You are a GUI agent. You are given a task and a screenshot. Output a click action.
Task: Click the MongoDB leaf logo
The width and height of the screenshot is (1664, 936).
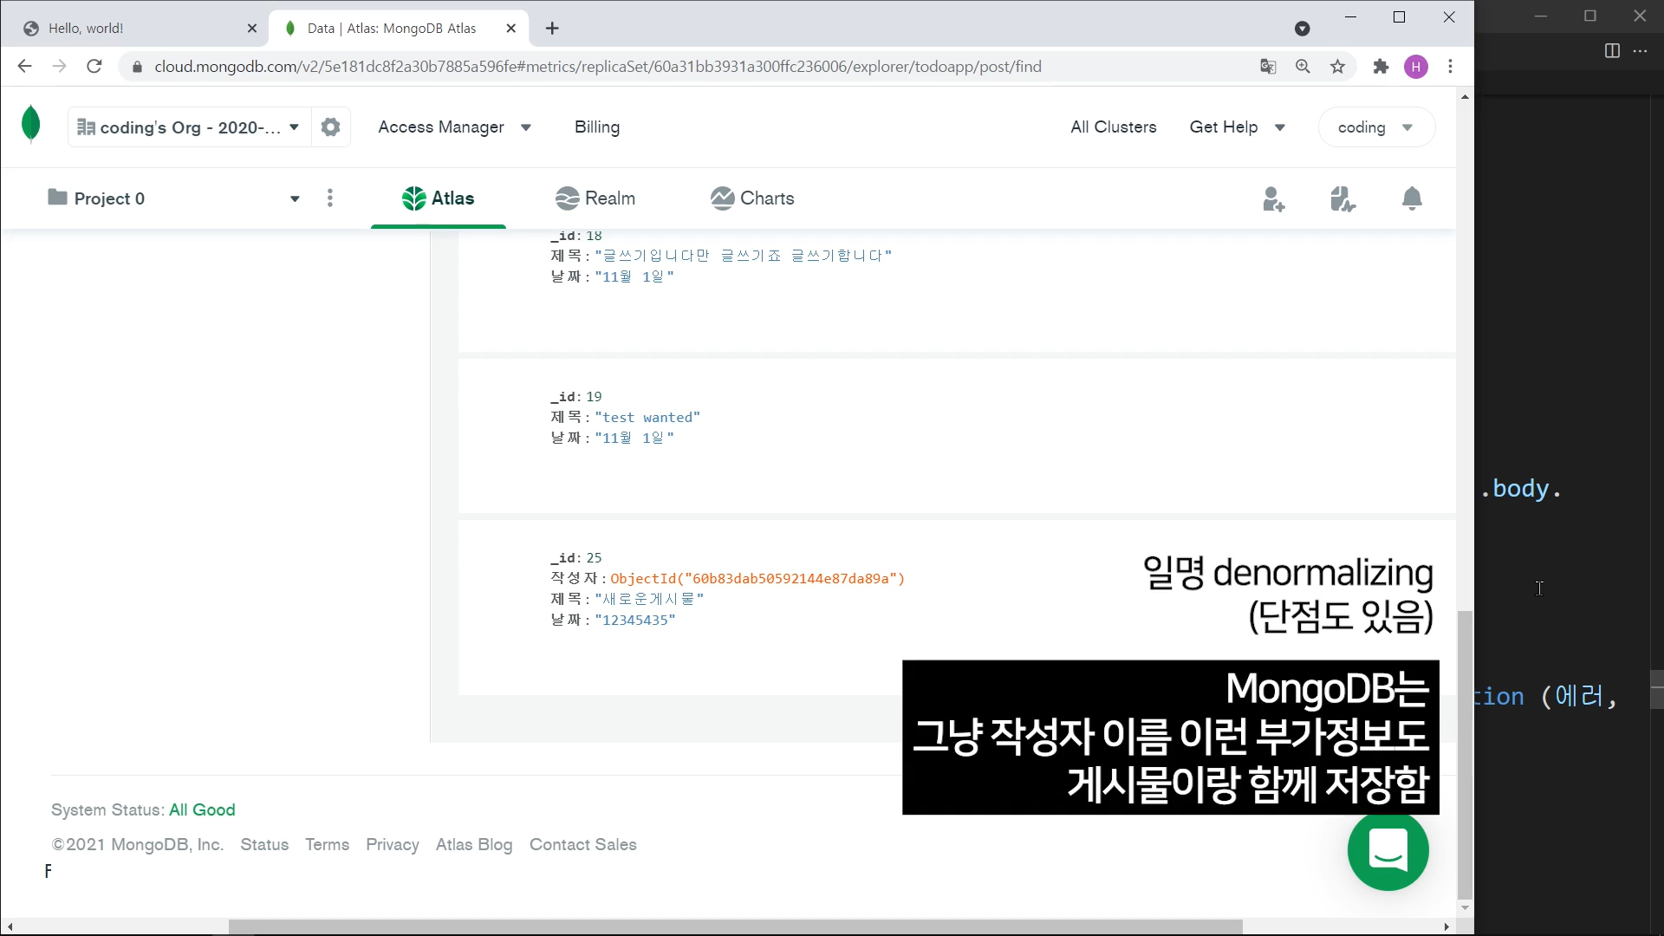[31, 124]
